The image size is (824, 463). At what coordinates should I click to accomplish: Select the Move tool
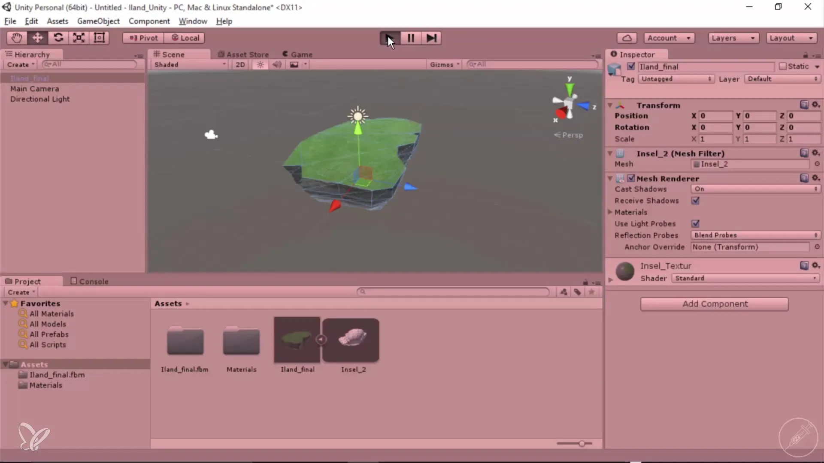coord(37,38)
